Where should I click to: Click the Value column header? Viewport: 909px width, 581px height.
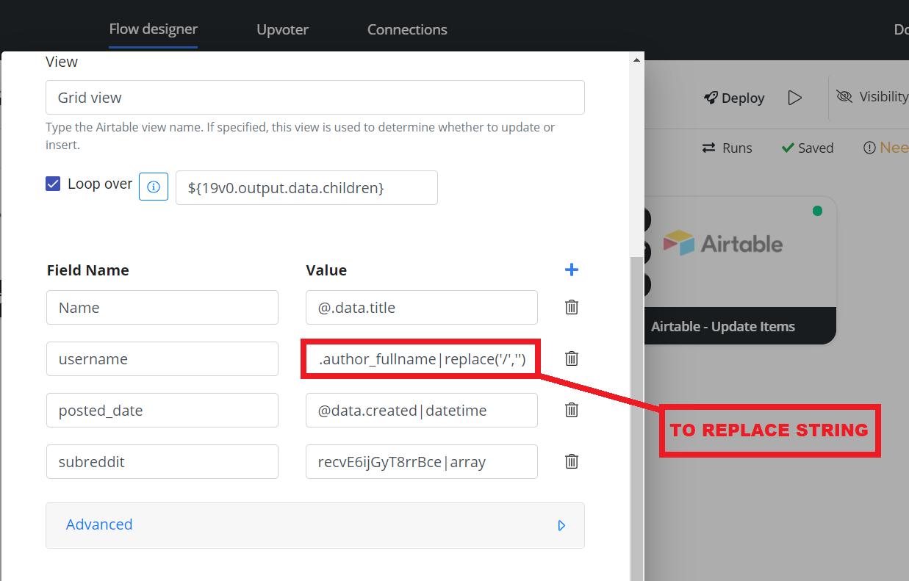pos(326,270)
